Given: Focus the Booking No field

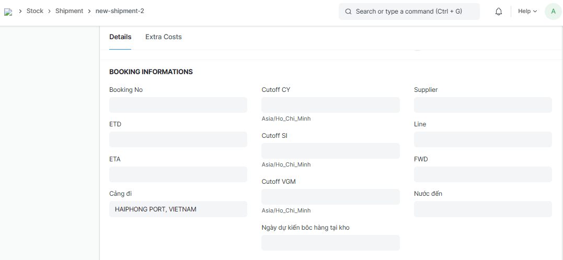Looking at the screenshot, I should pyautogui.click(x=178, y=105).
